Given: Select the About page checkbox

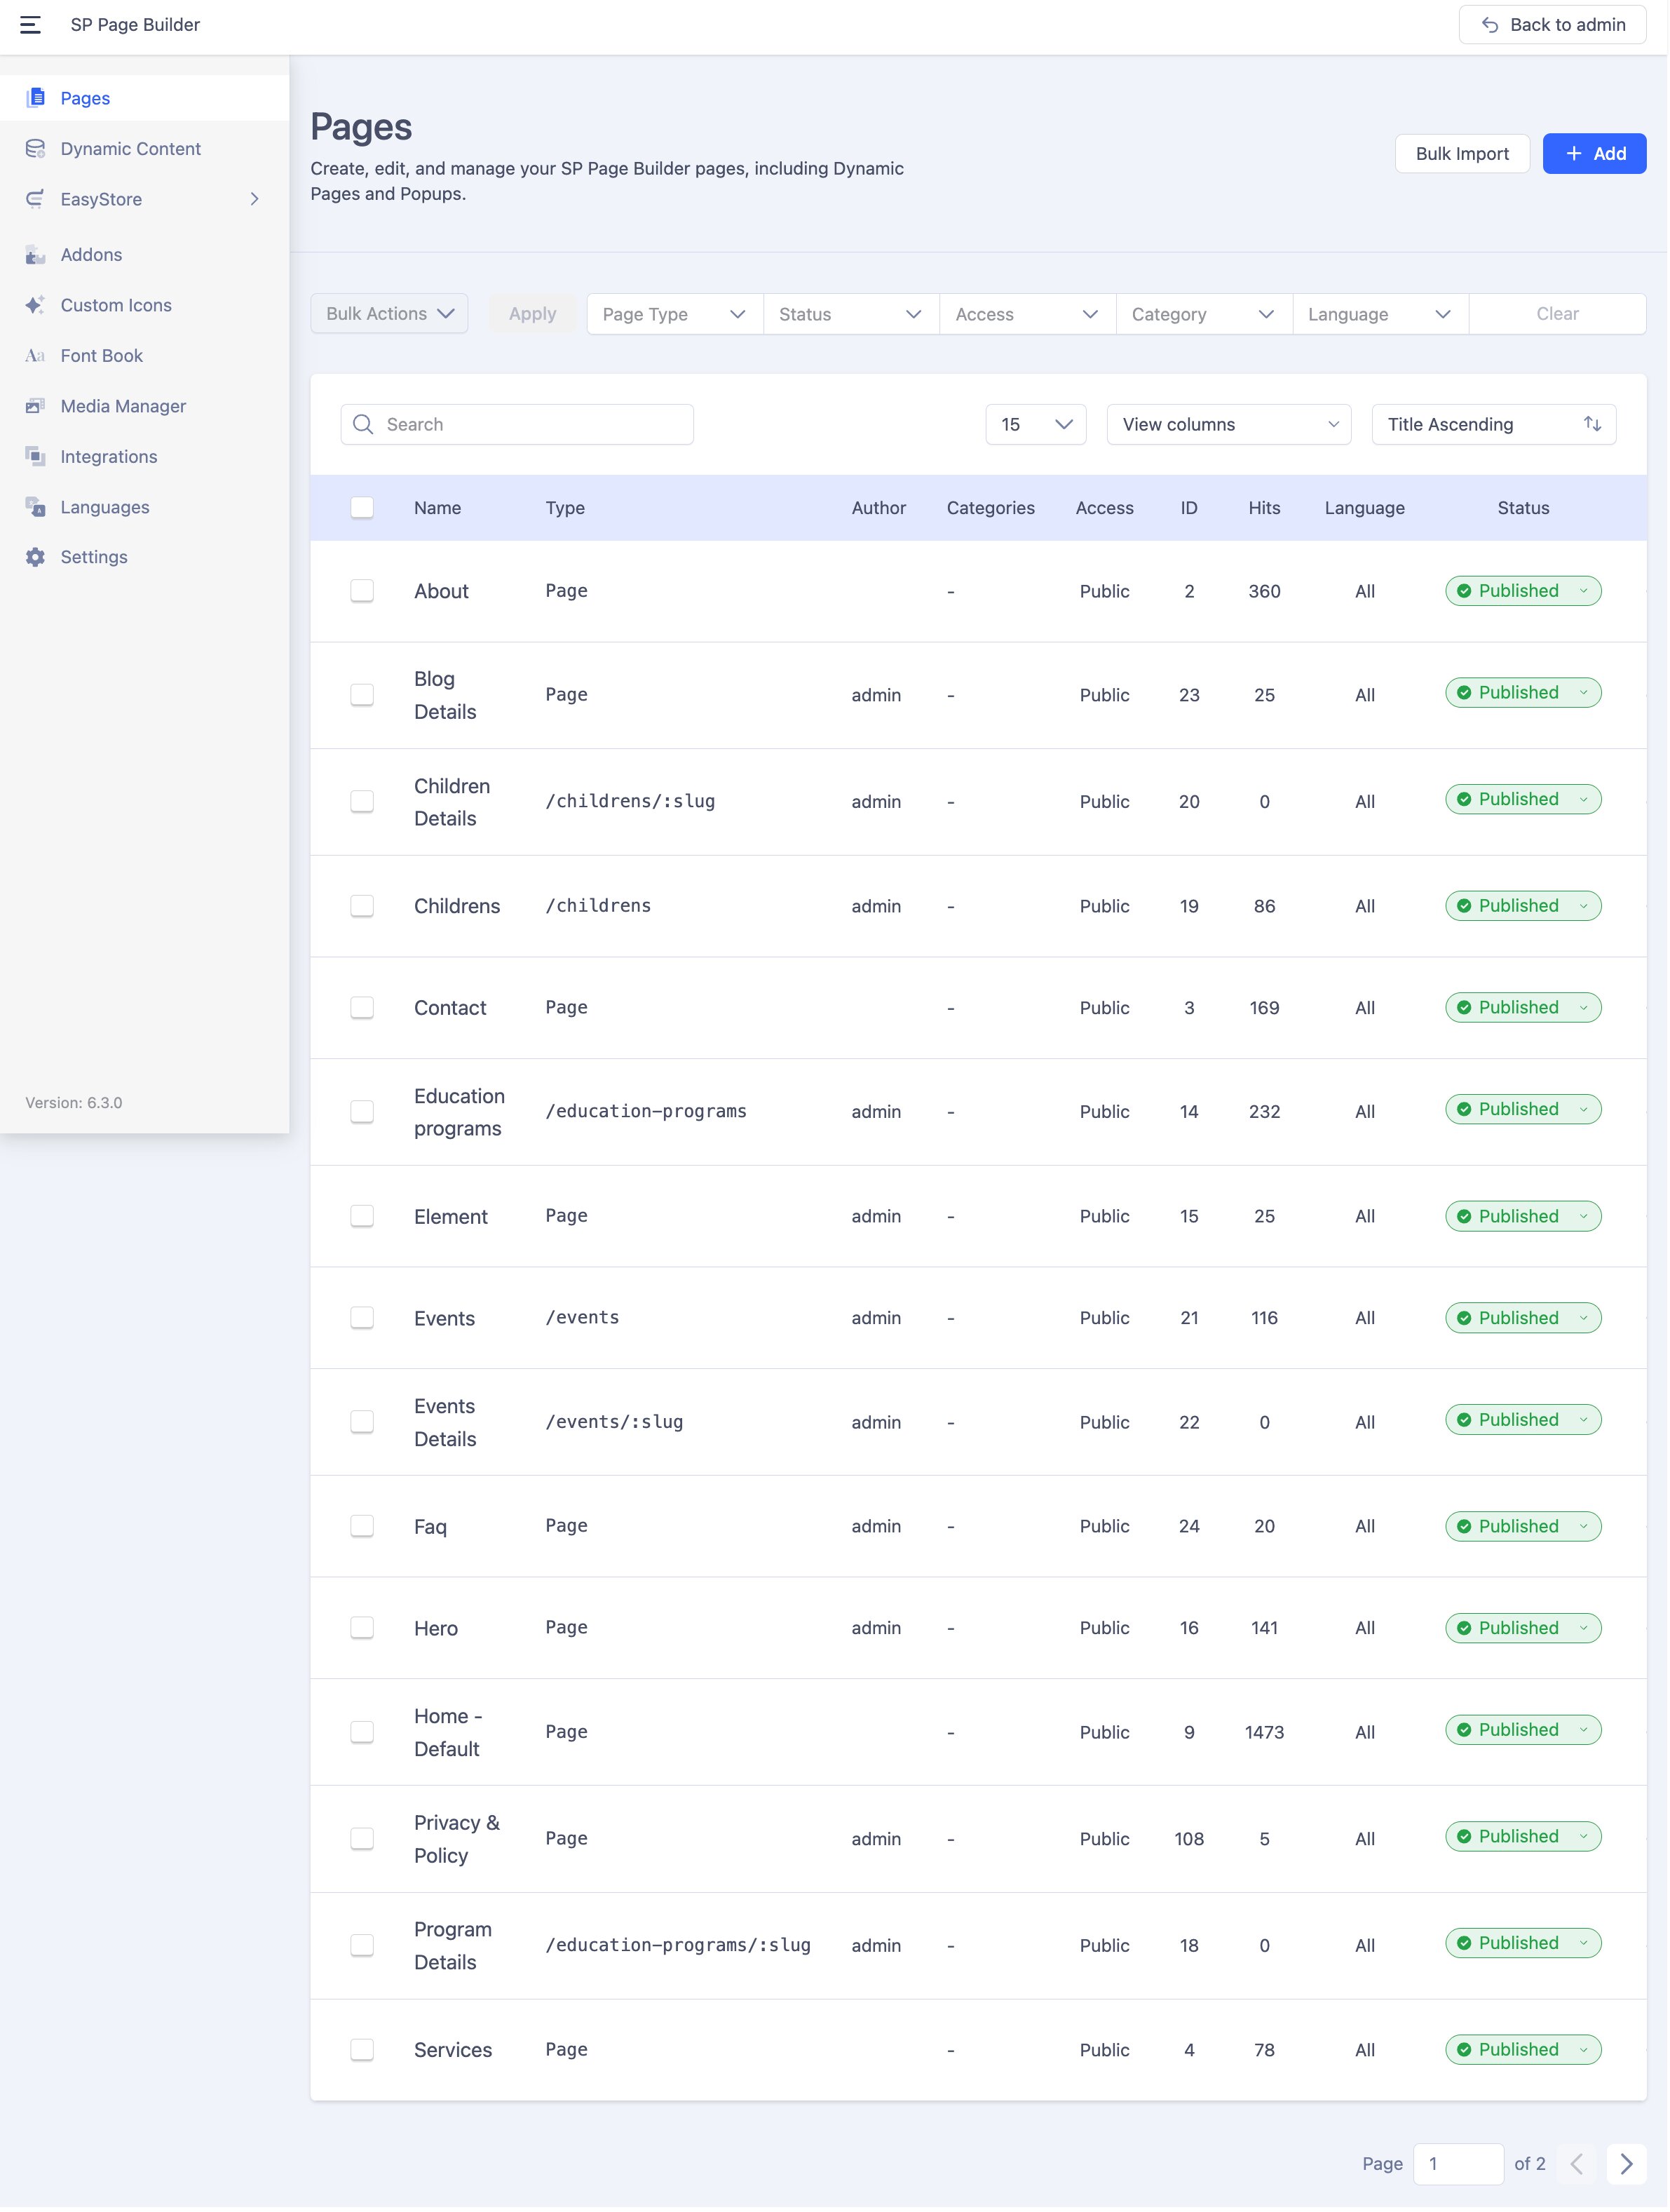Looking at the screenshot, I should coord(362,591).
